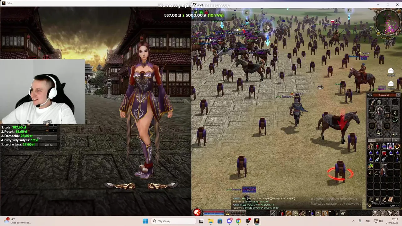This screenshot has width=402, height=226.
Task: Use the red potion quickslot 1
Action: tap(282, 213)
